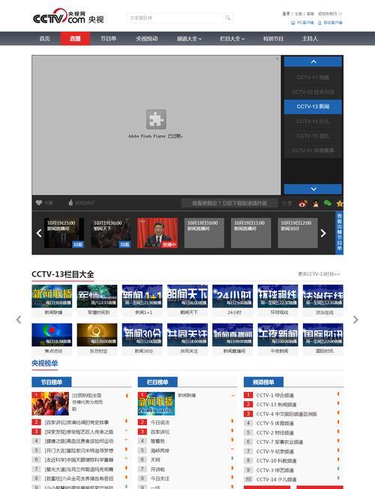Image resolution: width=375 pixels, height=489 pixels.
Task: Open the 10月19日6:00 朝闻天下 thumbnail
Action: point(110,233)
